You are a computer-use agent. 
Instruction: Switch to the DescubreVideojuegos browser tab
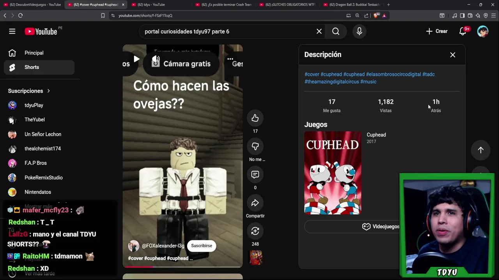click(32, 5)
